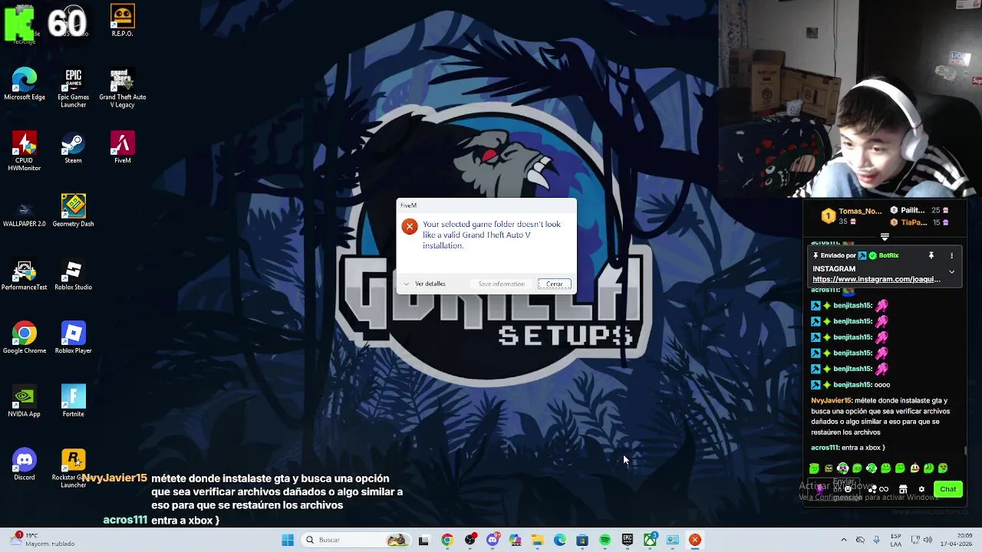The width and height of the screenshot is (982, 552).
Task: Open chat settings gear icon
Action: tap(921, 489)
